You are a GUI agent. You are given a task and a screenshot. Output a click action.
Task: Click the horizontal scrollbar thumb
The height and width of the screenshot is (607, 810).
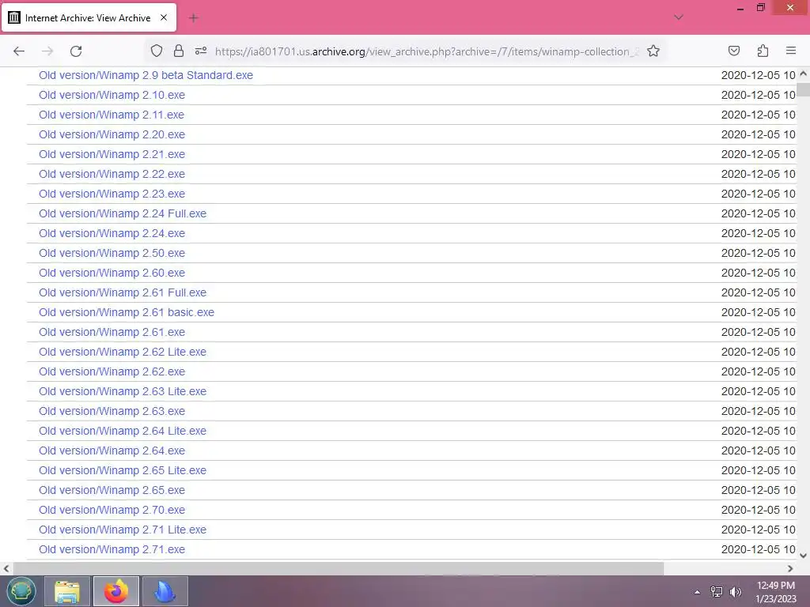[x=339, y=568]
